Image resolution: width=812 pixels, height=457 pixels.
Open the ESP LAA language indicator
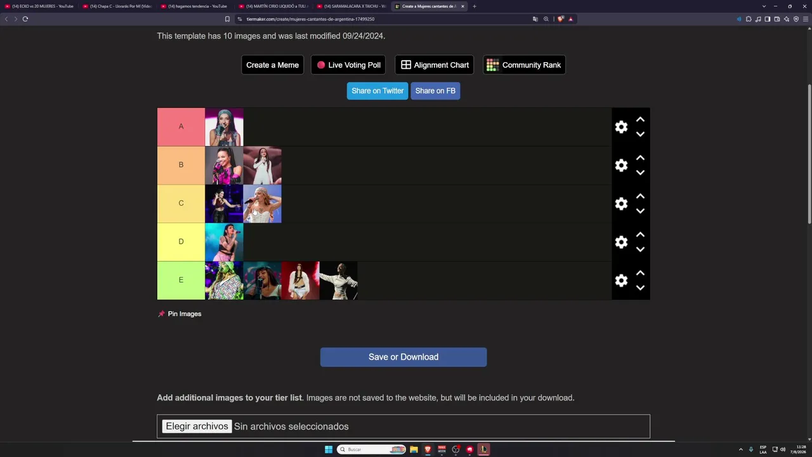tap(763, 449)
